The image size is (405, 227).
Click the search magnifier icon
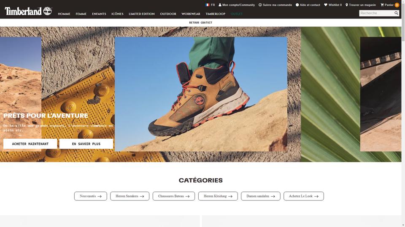click(x=396, y=13)
